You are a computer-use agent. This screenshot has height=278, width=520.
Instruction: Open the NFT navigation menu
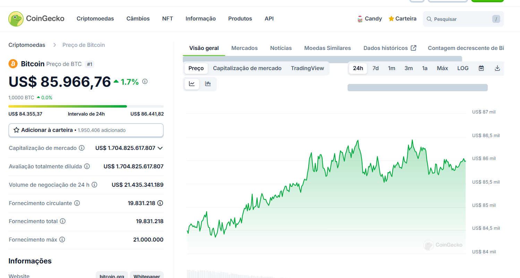[168, 19]
